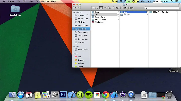Open the Finder menu
The height and width of the screenshot is (101, 181).
11,1
